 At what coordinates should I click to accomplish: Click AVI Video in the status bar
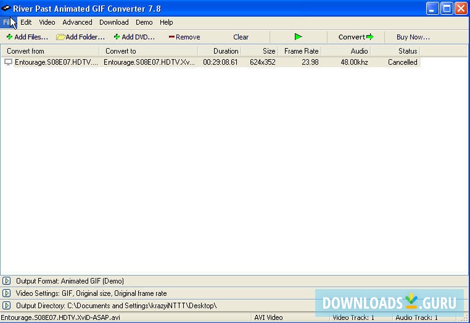coord(268,317)
